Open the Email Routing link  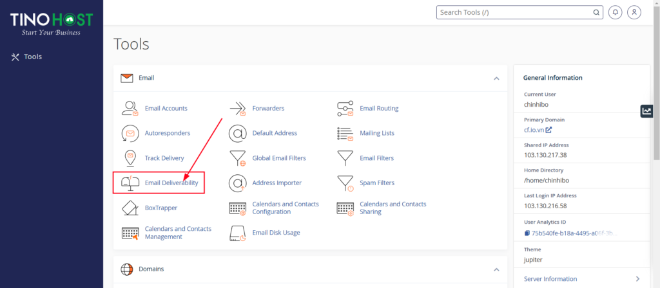pos(379,108)
